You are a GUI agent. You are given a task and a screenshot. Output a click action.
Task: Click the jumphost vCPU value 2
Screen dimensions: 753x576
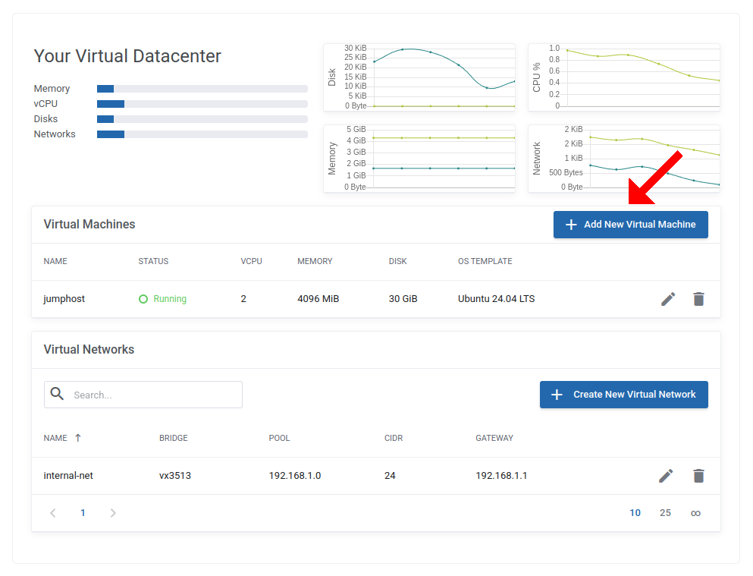pos(243,299)
